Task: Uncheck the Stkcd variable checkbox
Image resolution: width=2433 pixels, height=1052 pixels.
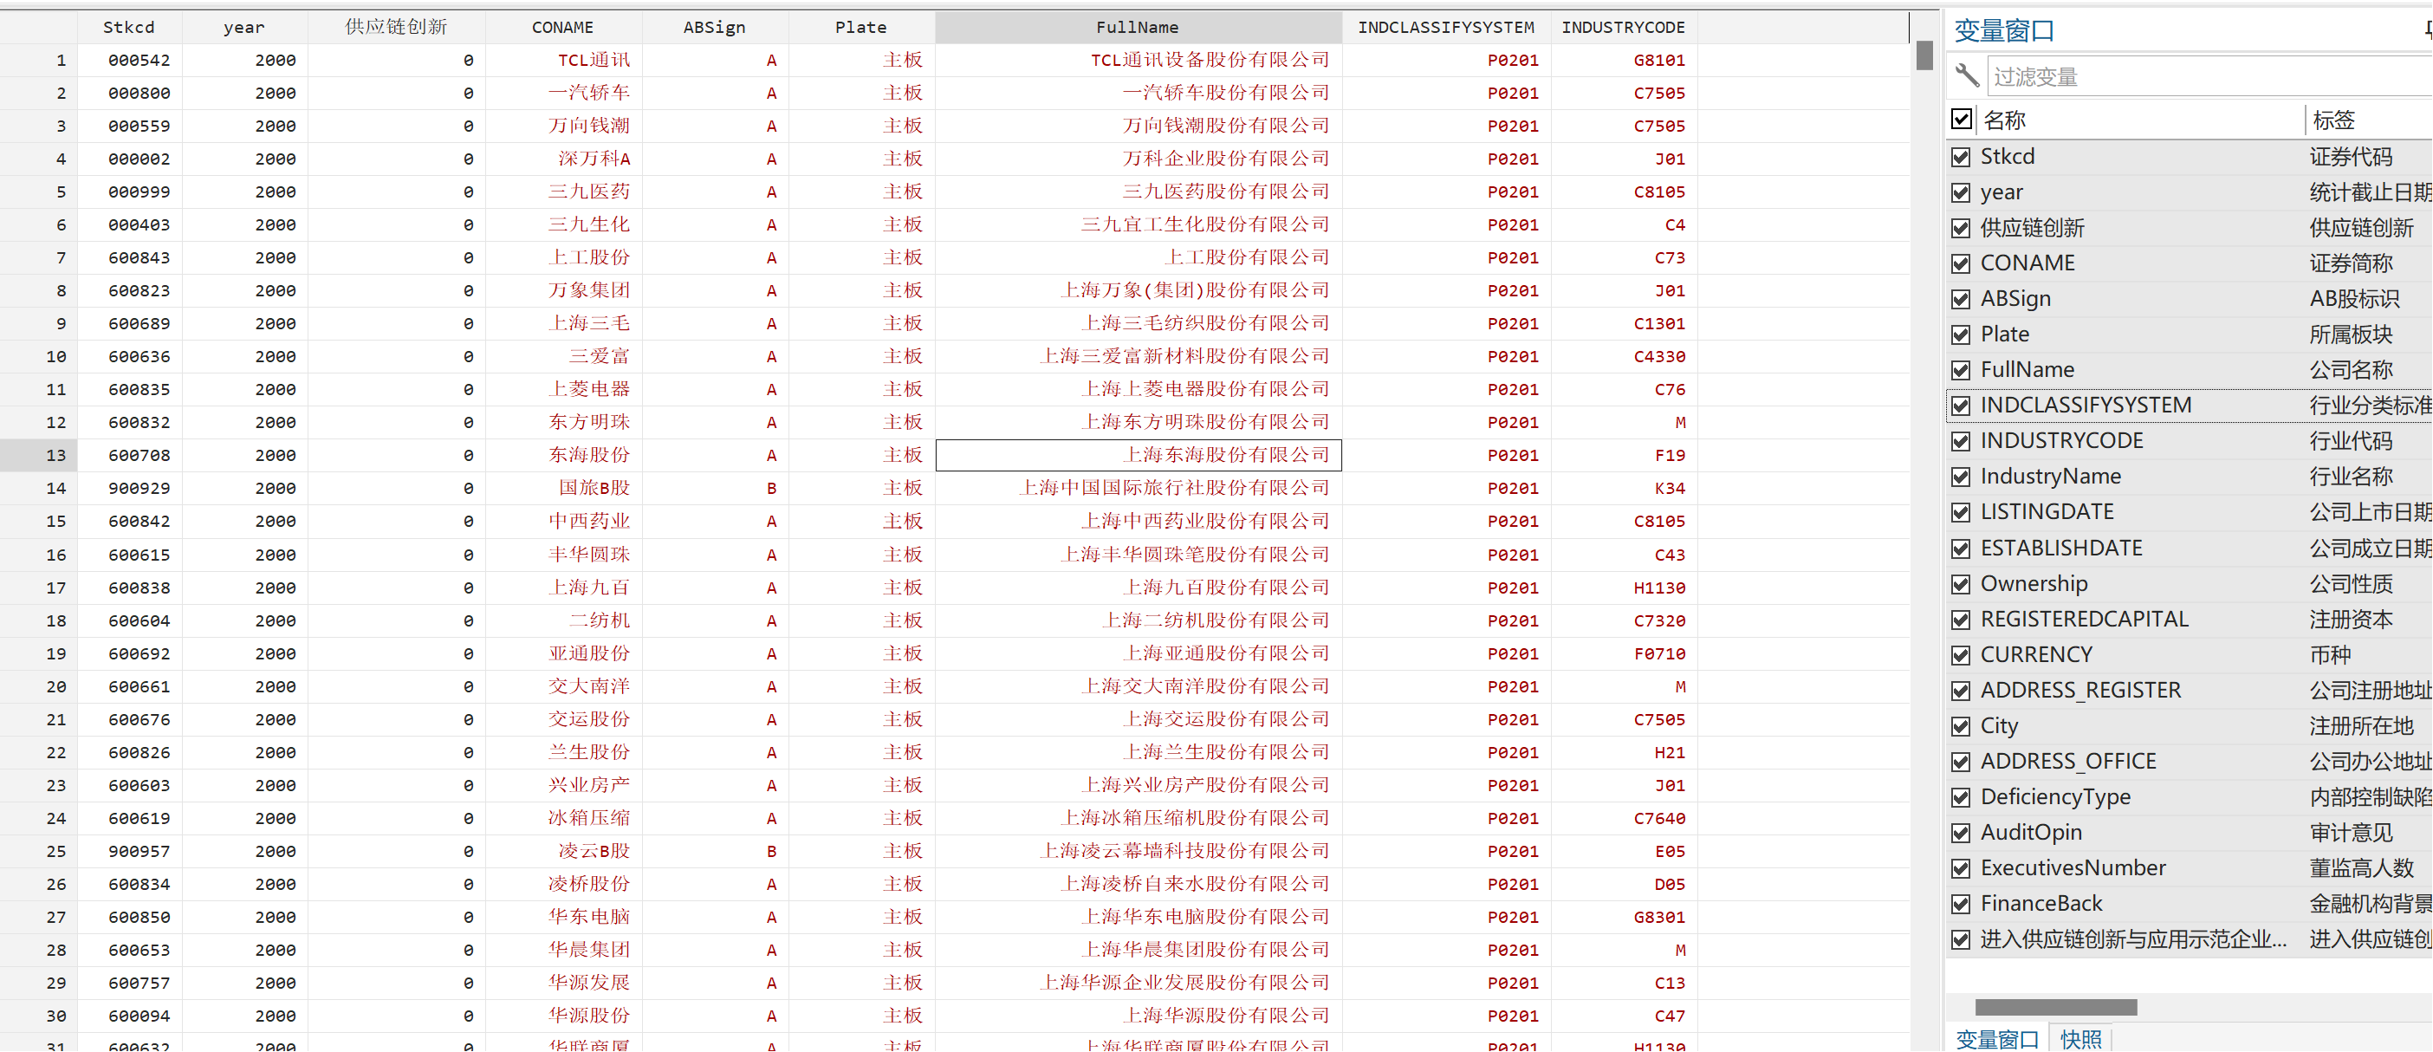Action: tap(1961, 157)
